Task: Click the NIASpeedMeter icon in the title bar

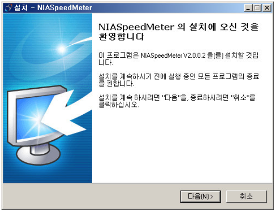Action: pos(9,8)
